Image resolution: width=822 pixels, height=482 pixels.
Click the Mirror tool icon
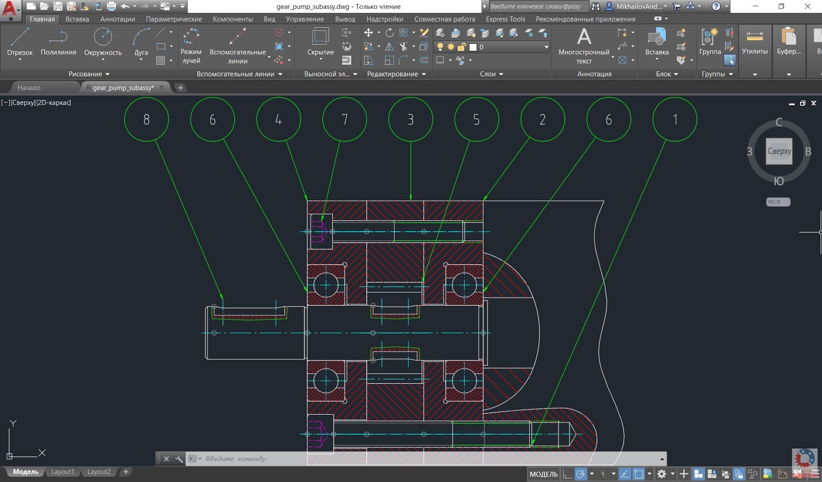point(389,46)
